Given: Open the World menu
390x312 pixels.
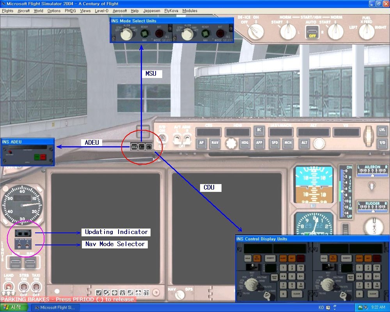Looking at the screenshot, I should click(x=38, y=11).
